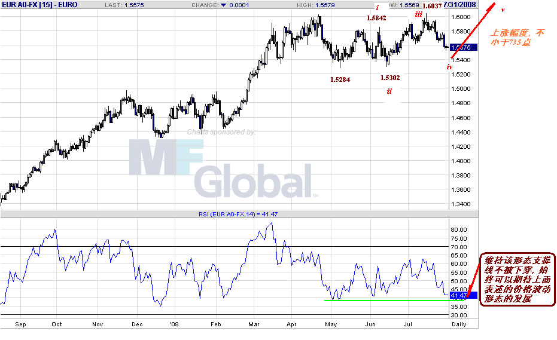This screenshot has width=557, height=340.
Task: Click the low value '1.5569' in header
Action: (410, 5)
